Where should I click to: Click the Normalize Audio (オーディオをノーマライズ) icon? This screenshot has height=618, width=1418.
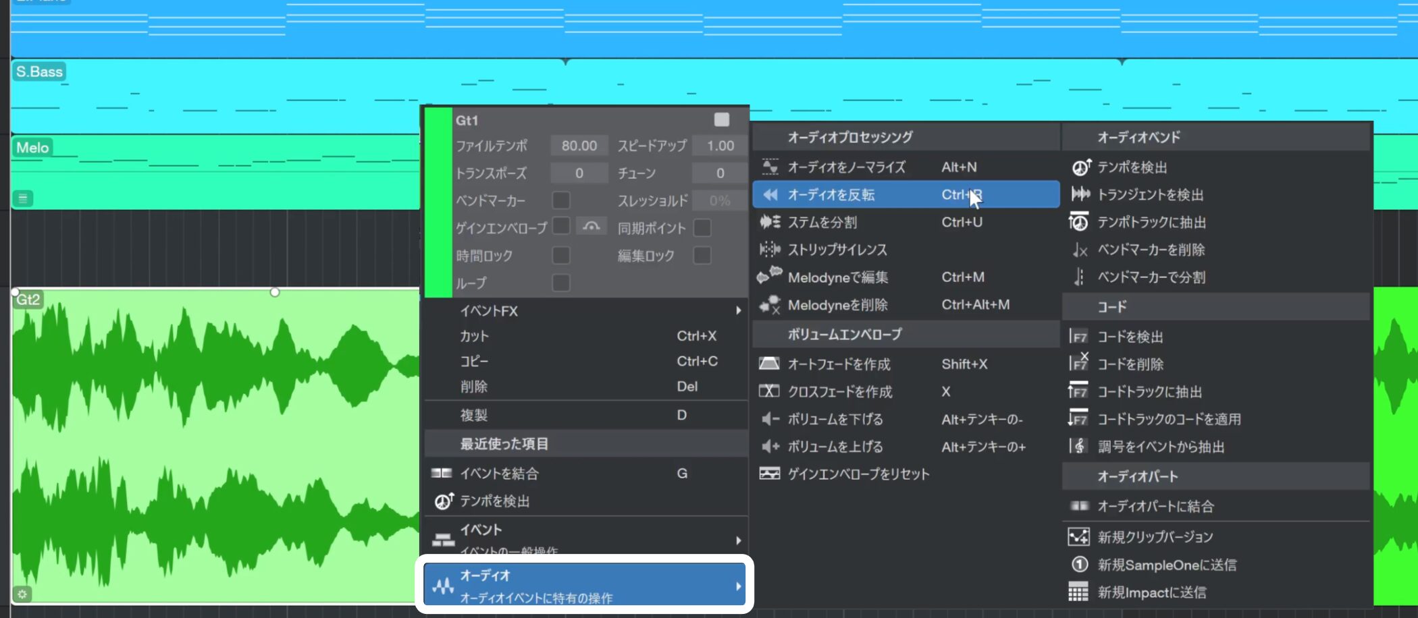tap(769, 167)
